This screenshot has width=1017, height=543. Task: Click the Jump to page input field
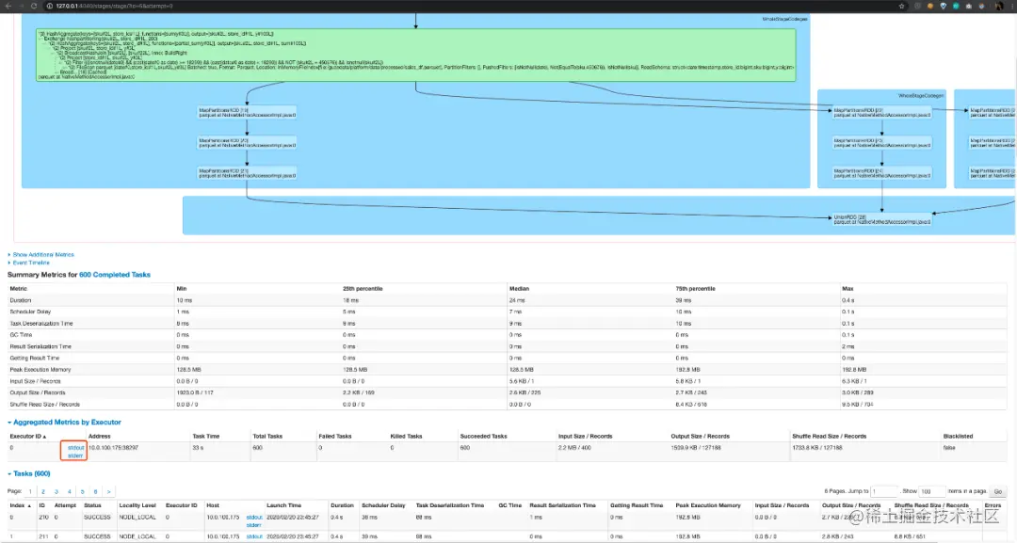[x=884, y=491]
